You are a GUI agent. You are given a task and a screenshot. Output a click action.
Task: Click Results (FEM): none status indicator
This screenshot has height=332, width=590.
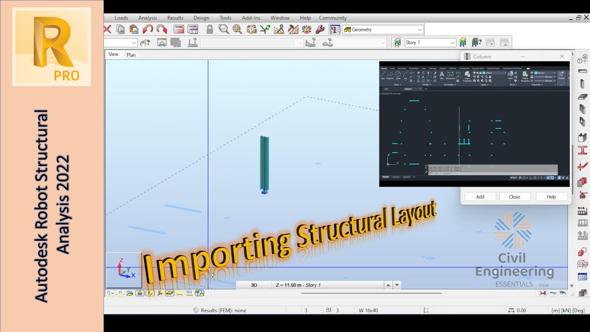(220, 310)
